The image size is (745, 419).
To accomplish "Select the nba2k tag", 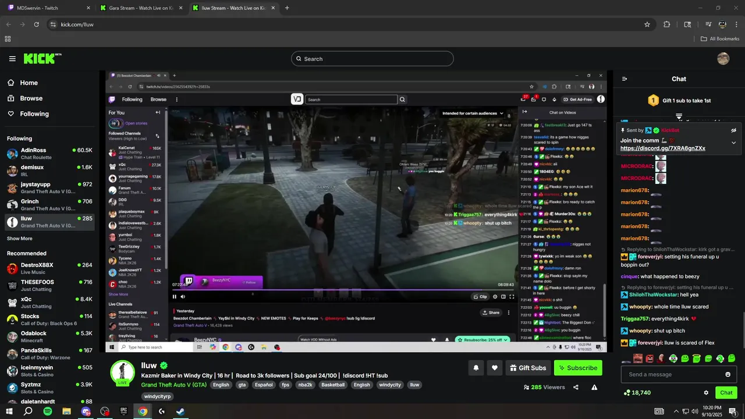I will click(x=305, y=385).
